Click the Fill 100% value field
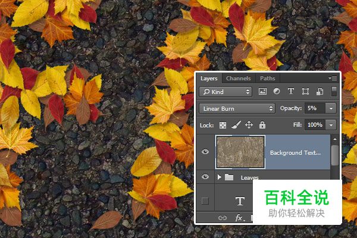The height and width of the screenshot is (238, 357). (x=315, y=125)
